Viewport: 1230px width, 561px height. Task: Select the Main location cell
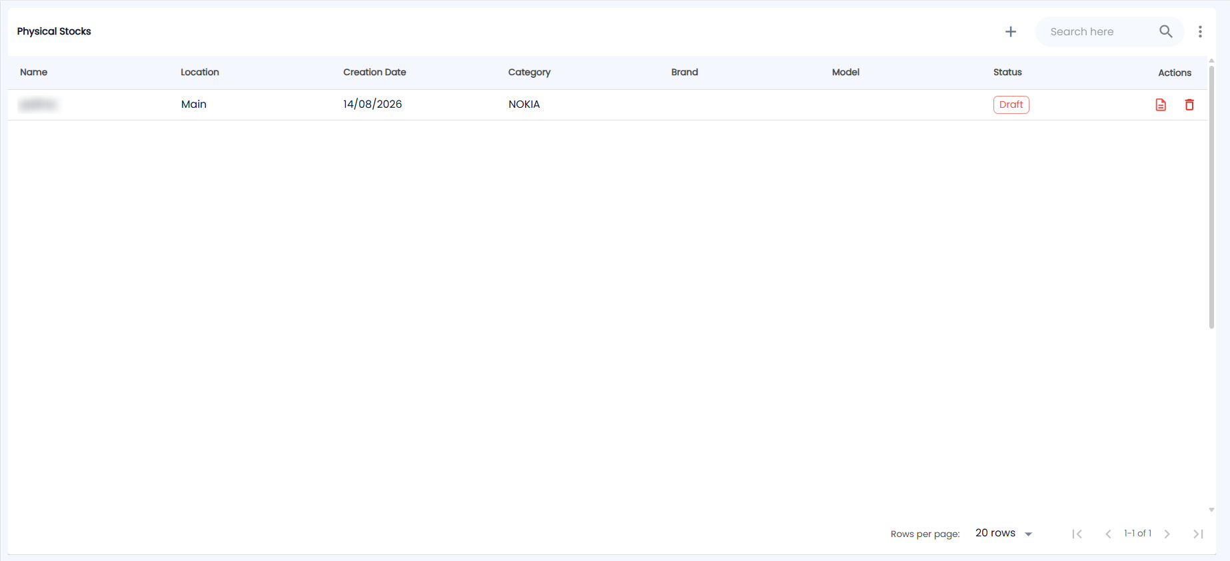click(194, 104)
